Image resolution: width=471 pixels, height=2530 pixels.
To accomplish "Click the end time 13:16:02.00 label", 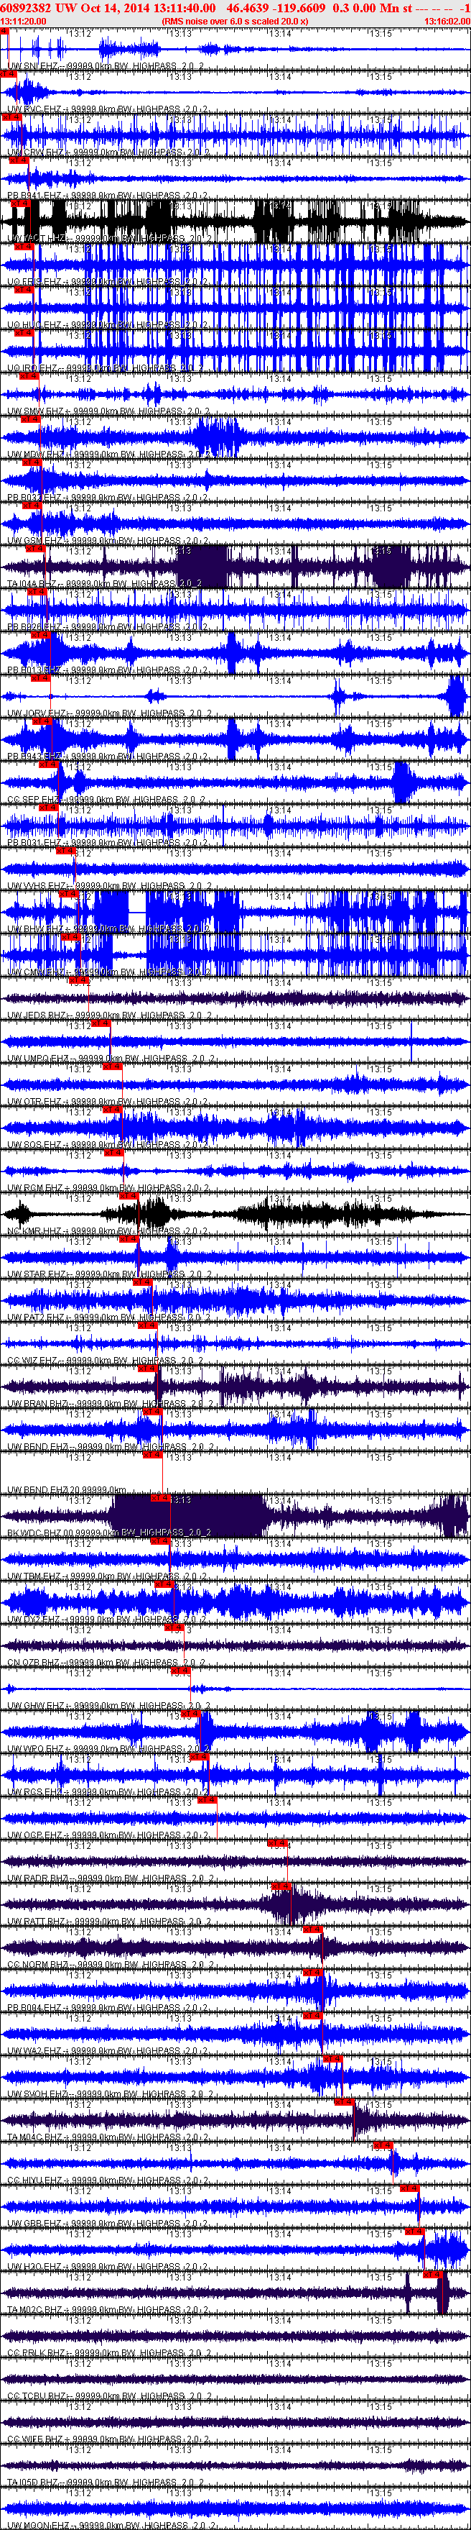I will [447, 21].
